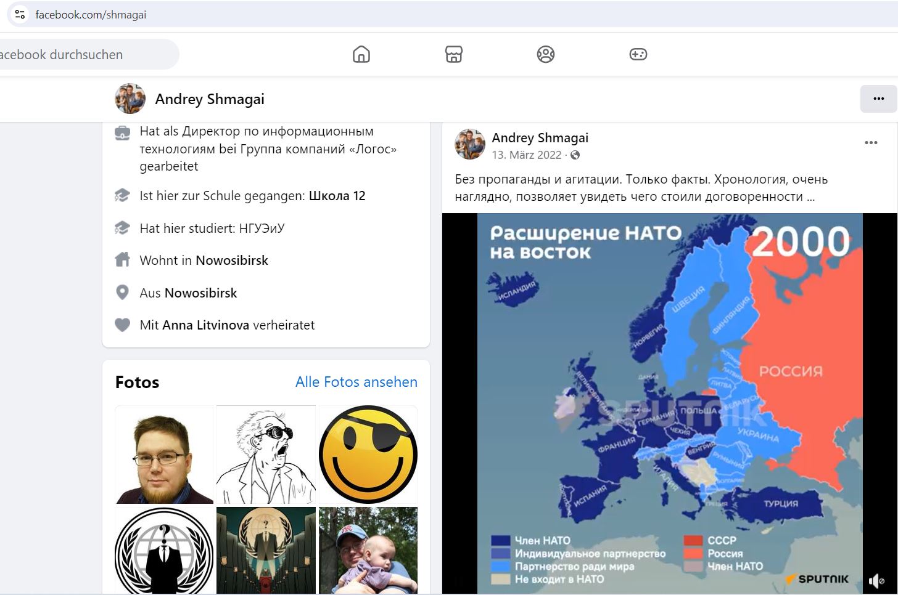Open the man holding baby photo thumbnail
Image resolution: width=898 pixels, height=595 pixels.
(x=368, y=550)
